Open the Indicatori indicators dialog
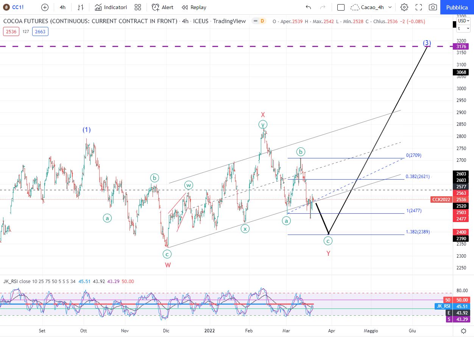Screen dimensions: 474x338 click(x=111, y=7)
